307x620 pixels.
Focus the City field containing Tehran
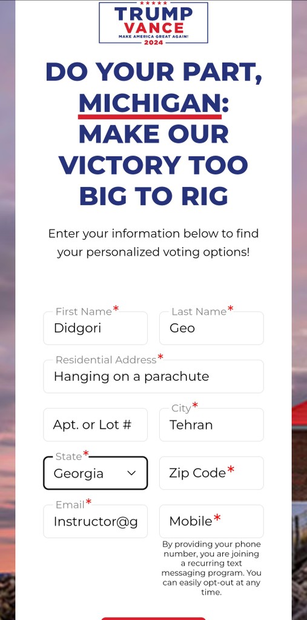click(x=211, y=424)
